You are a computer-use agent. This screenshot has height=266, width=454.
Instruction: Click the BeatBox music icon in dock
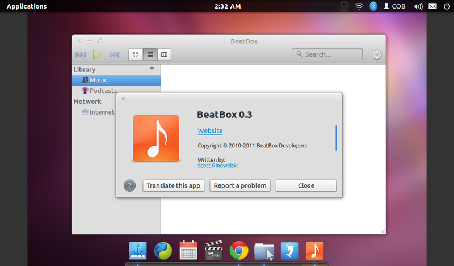pos(315,251)
